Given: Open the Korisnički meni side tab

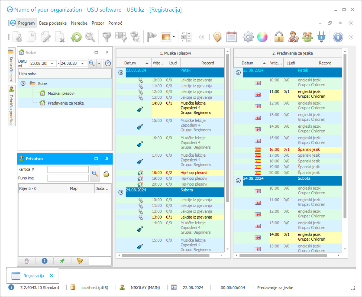Looking at the screenshot, I should point(11,65).
